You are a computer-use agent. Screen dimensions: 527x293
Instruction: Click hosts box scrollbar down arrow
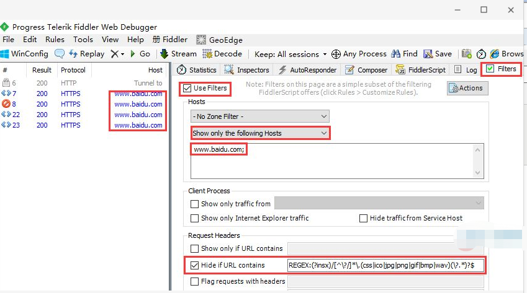(477, 173)
